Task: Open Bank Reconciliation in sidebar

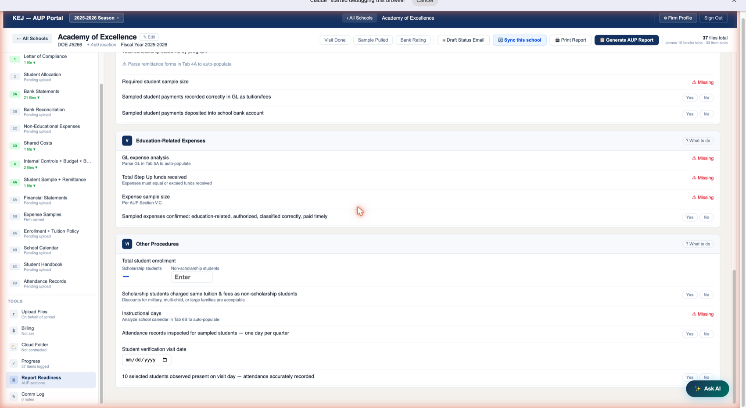Action: pyautogui.click(x=51, y=112)
